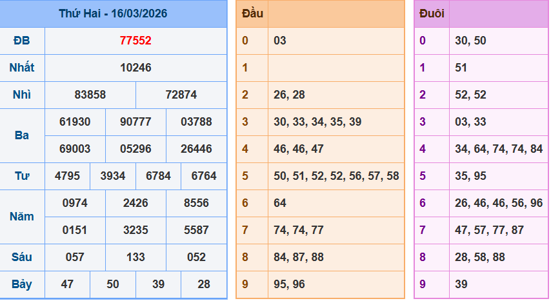Select number 47 in the Bảy row

(x=67, y=284)
